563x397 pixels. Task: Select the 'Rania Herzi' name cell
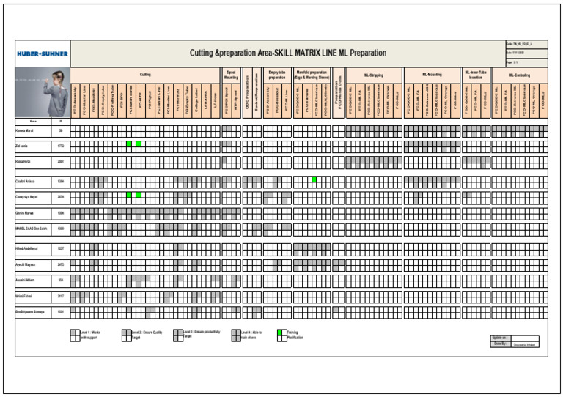coord(33,162)
